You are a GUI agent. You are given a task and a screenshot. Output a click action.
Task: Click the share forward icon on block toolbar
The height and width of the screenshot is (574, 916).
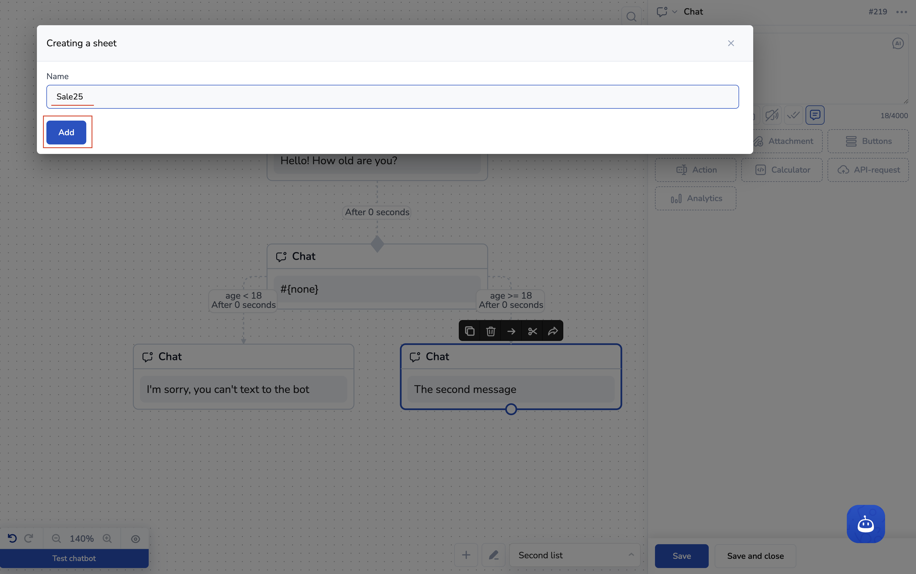point(553,331)
